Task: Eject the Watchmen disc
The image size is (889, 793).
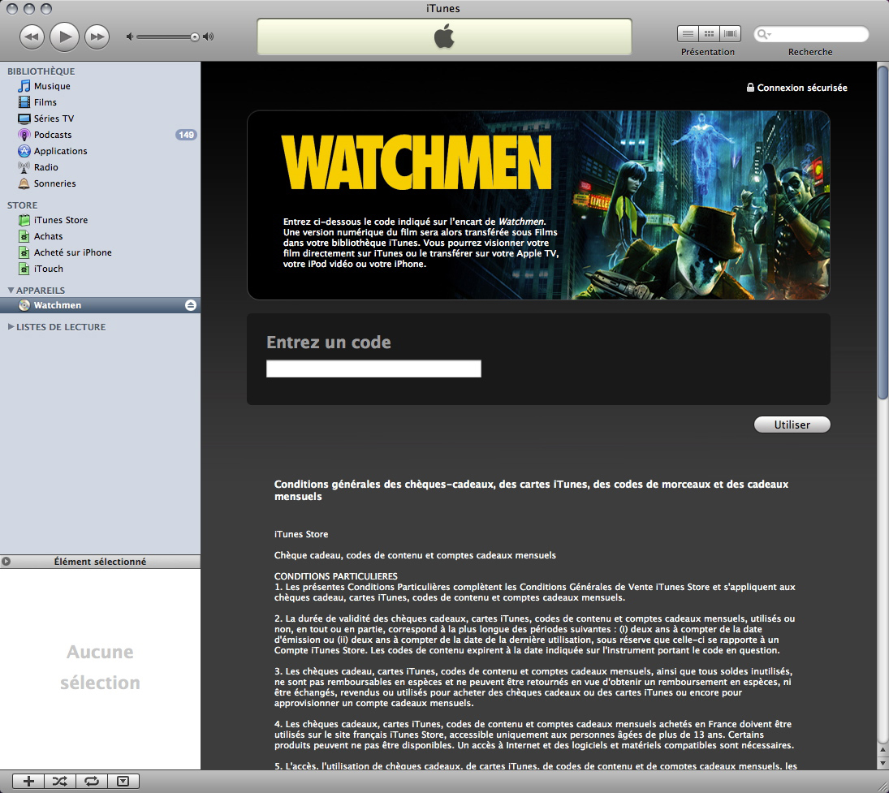Action: point(191,305)
